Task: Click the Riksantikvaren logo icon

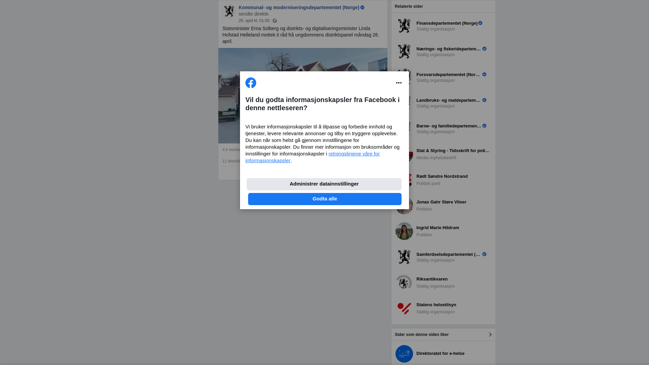Action: click(x=404, y=283)
